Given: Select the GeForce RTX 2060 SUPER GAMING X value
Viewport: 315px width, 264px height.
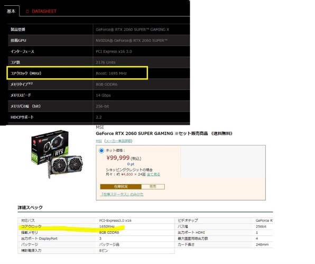Looking at the screenshot, I should [132, 30].
